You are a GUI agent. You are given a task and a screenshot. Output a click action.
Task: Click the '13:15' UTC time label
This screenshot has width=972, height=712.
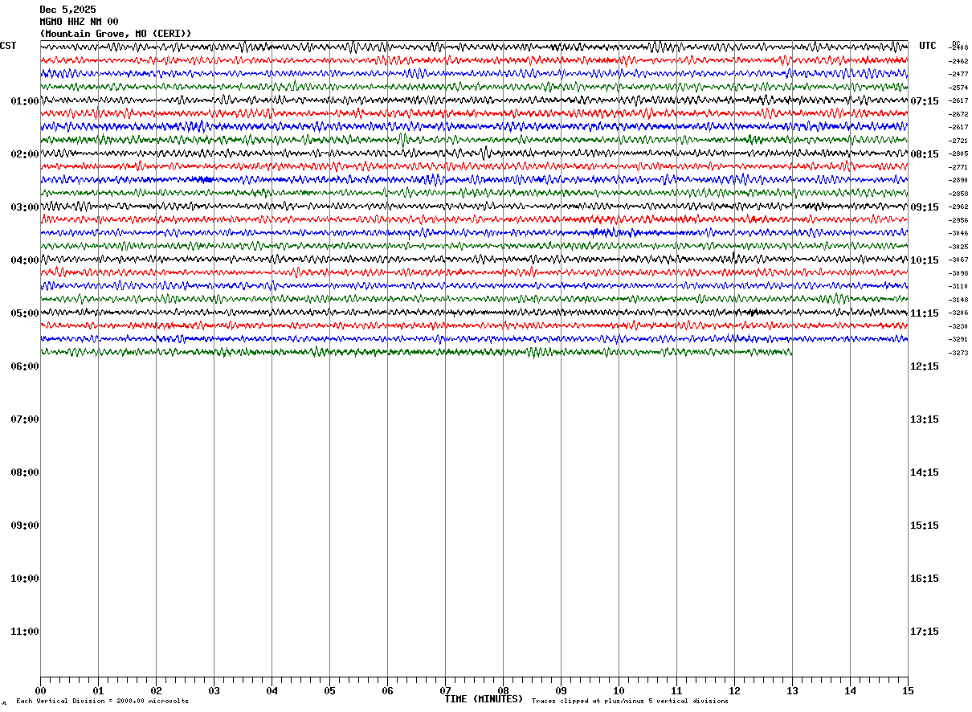(925, 419)
